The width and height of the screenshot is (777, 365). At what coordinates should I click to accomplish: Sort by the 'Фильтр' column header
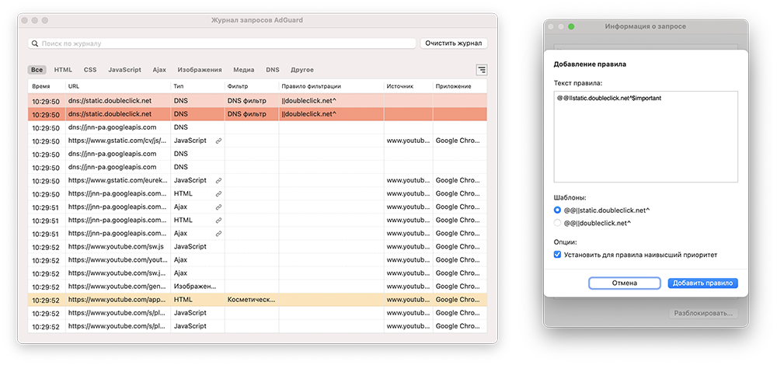click(x=252, y=86)
